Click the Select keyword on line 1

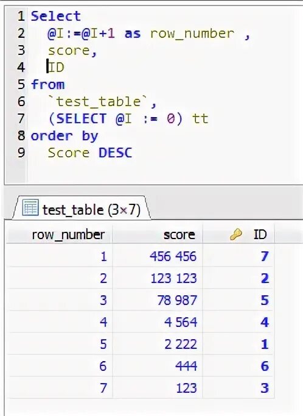pyautogui.click(x=55, y=16)
